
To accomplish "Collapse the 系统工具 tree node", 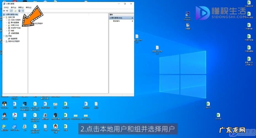I will point(4,17).
